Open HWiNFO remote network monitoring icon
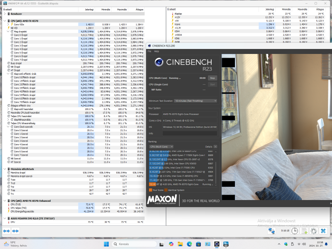 click(x=271, y=231)
